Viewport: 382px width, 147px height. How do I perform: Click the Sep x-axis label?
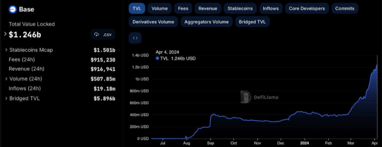(210, 143)
